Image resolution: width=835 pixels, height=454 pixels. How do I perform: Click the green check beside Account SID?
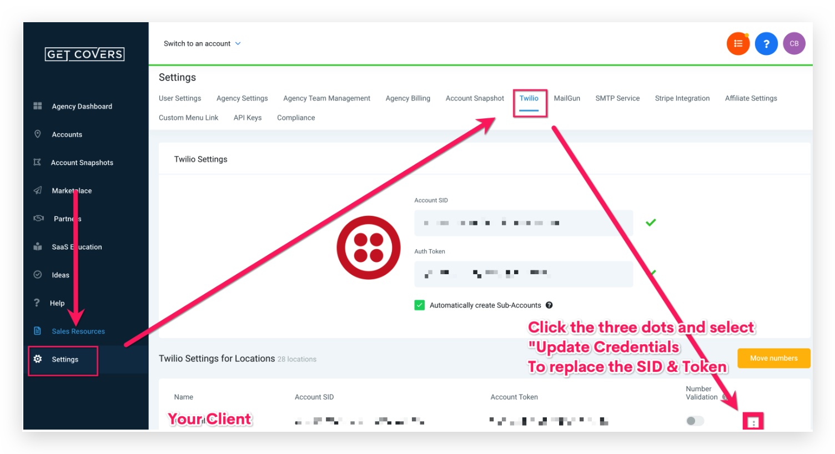(x=651, y=223)
